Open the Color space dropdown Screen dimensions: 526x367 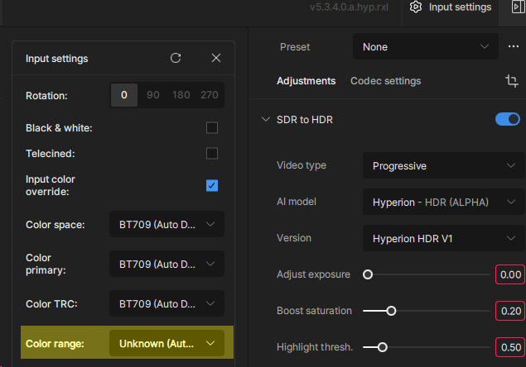click(x=166, y=224)
